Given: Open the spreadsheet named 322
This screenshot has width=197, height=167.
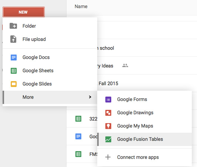Looking at the screenshot, I should [x=94, y=119].
